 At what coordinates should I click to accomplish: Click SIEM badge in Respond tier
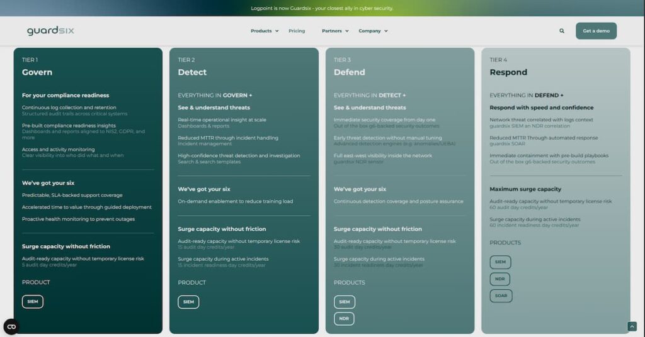pyautogui.click(x=500, y=262)
